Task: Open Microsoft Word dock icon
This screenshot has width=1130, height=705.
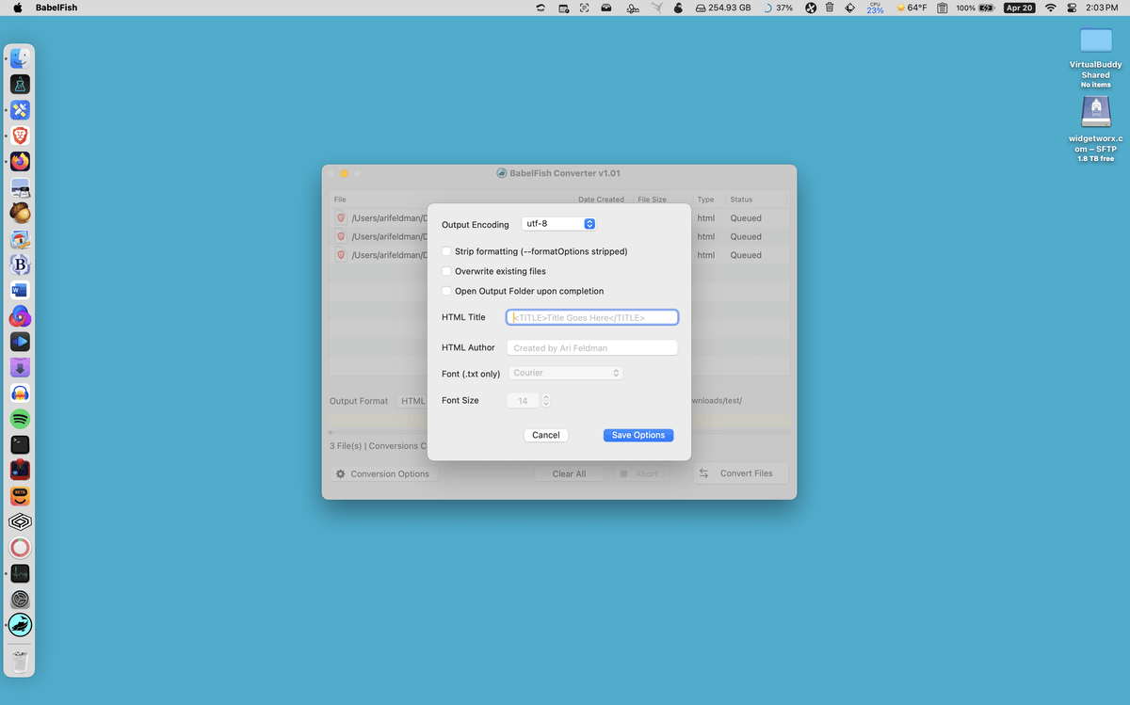Action: 20,290
